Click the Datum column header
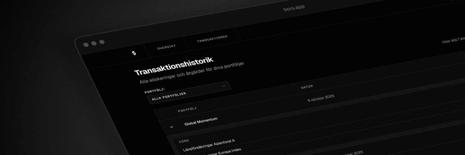 point(307,87)
